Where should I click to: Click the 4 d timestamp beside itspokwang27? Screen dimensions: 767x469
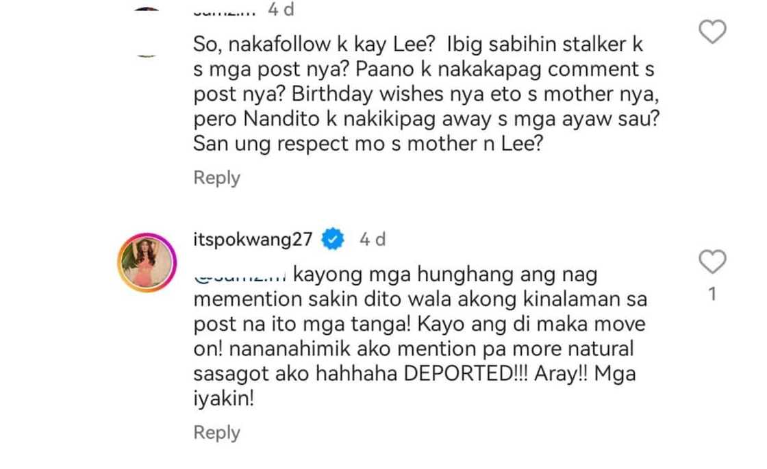tap(372, 239)
